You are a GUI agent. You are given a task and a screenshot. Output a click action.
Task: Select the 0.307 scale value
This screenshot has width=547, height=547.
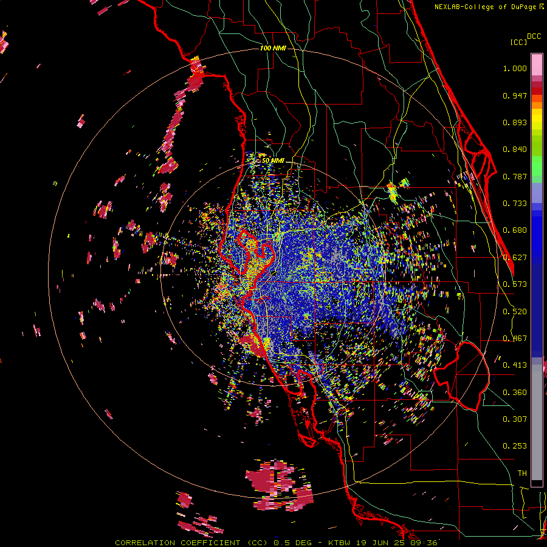[515, 419]
